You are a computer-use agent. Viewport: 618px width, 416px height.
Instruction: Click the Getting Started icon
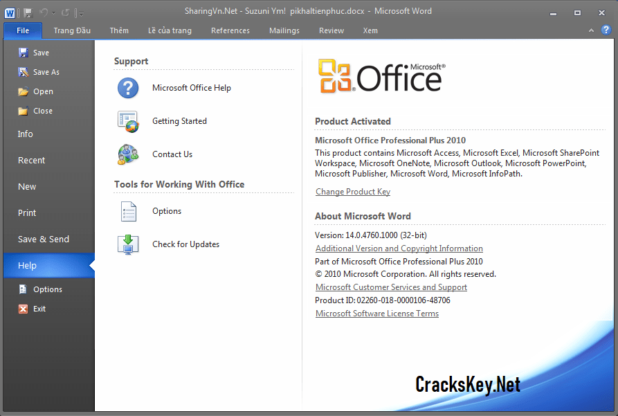click(128, 121)
